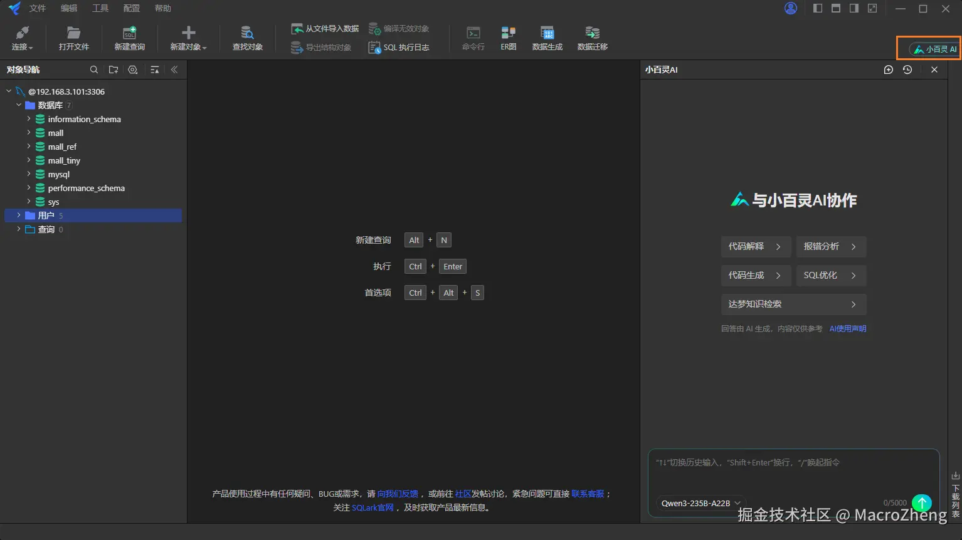Screen dimensions: 962x540
Task: Toggle left sidebar layout icon in title bar
Action: click(x=818, y=8)
